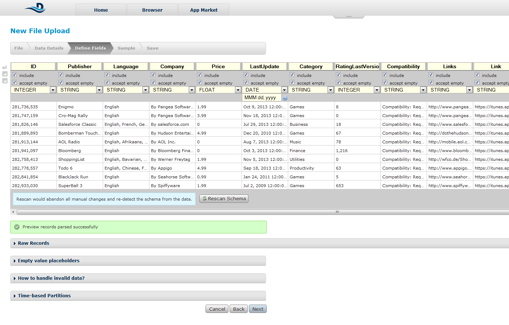
Task: Edit the LastUpdate column name field
Action: click(x=265, y=66)
